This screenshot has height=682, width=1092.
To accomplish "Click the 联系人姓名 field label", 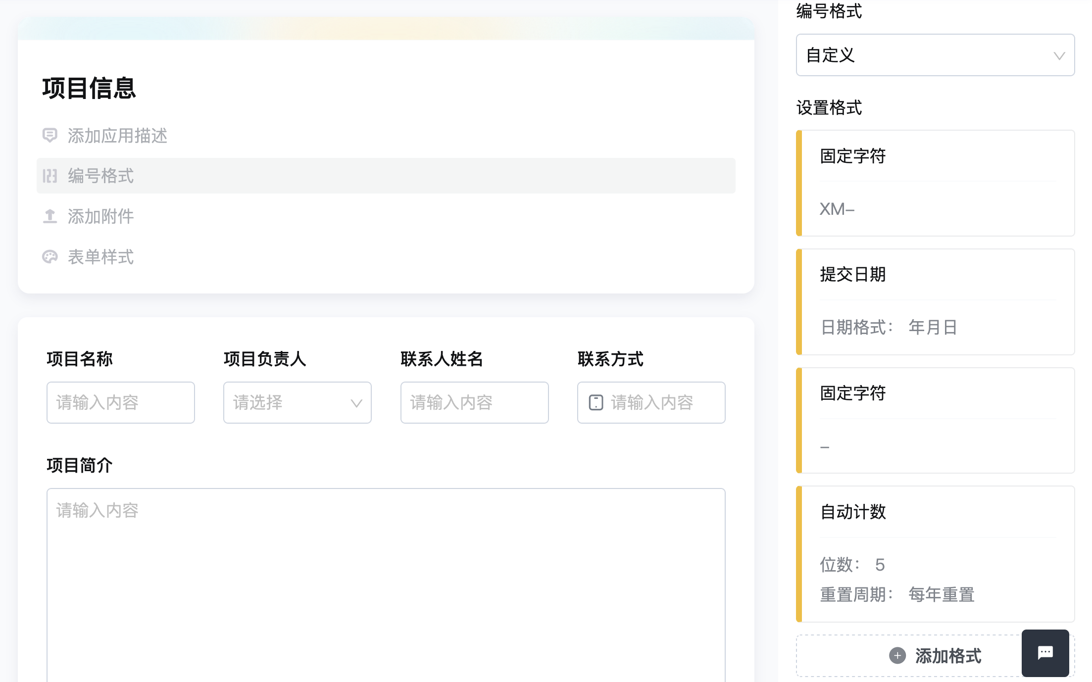I will click(x=442, y=359).
